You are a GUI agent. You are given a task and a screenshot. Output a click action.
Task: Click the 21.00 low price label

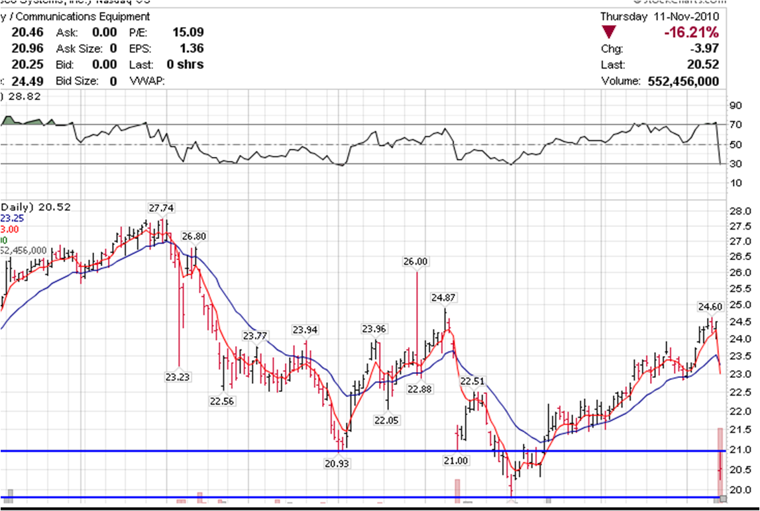click(456, 460)
